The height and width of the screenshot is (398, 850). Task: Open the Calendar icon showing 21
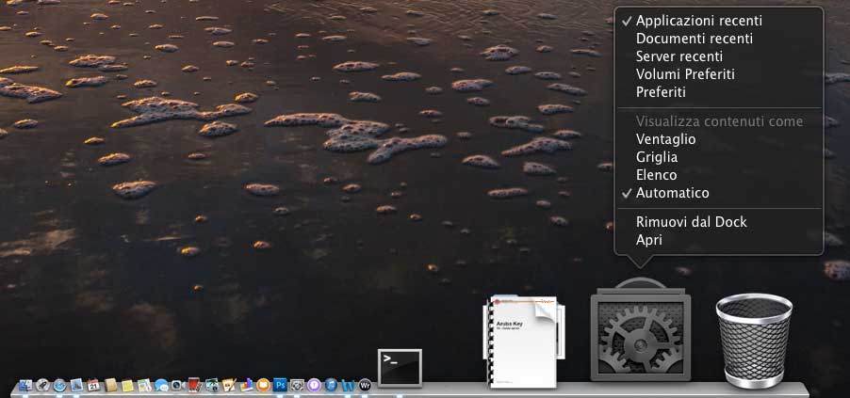[93, 385]
